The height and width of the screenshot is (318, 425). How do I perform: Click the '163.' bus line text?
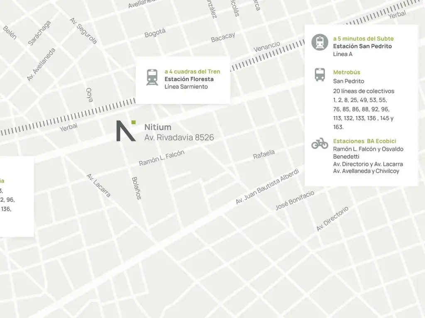338,127
